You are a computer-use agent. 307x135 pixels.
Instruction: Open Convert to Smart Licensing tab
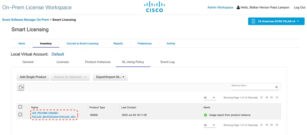point(82,43)
